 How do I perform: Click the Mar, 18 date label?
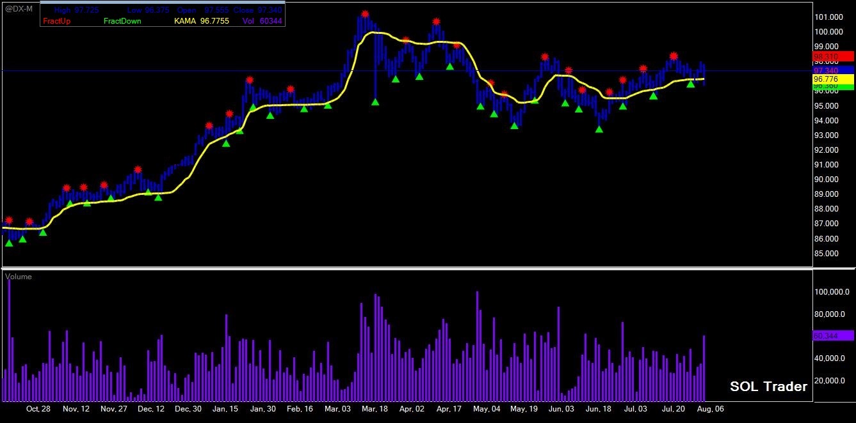click(375, 408)
